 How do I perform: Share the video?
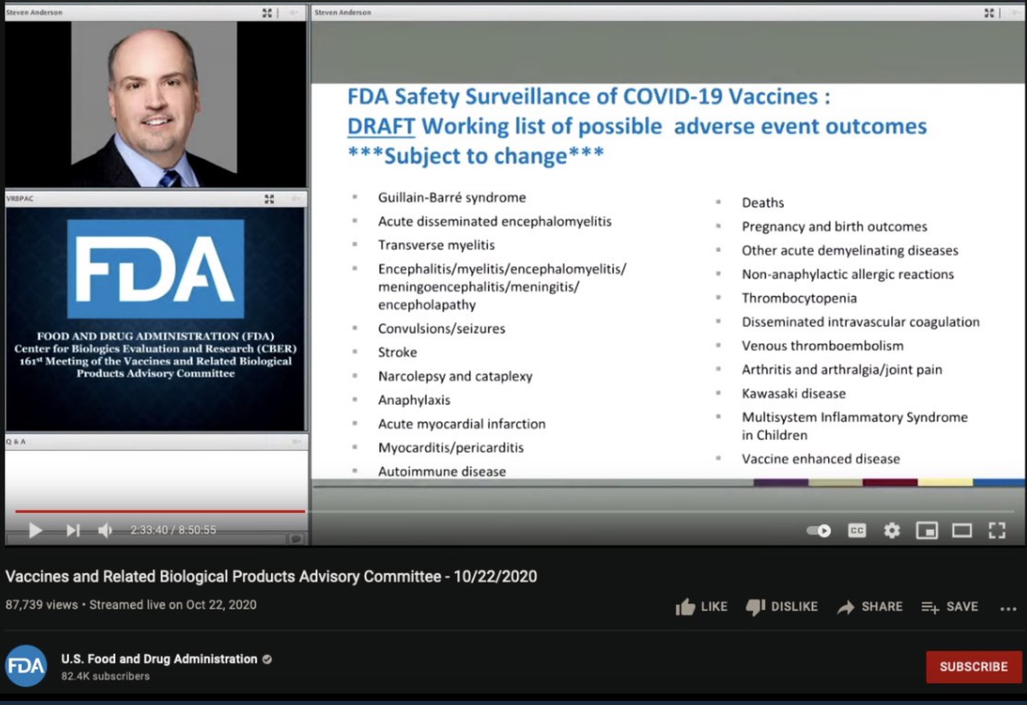pyautogui.click(x=870, y=606)
